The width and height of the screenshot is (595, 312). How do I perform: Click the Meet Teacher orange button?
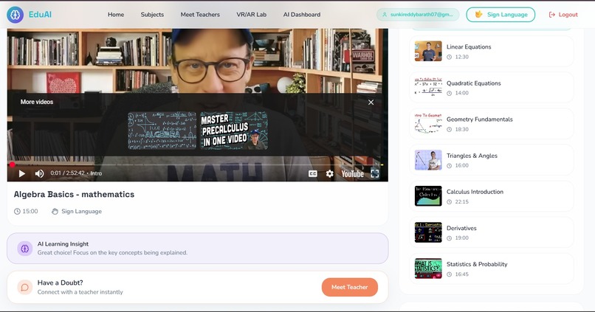349,288
